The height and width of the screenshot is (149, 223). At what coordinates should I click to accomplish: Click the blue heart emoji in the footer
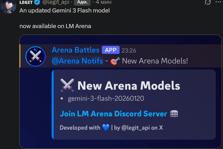pyautogui.click(x=106, y=128)
